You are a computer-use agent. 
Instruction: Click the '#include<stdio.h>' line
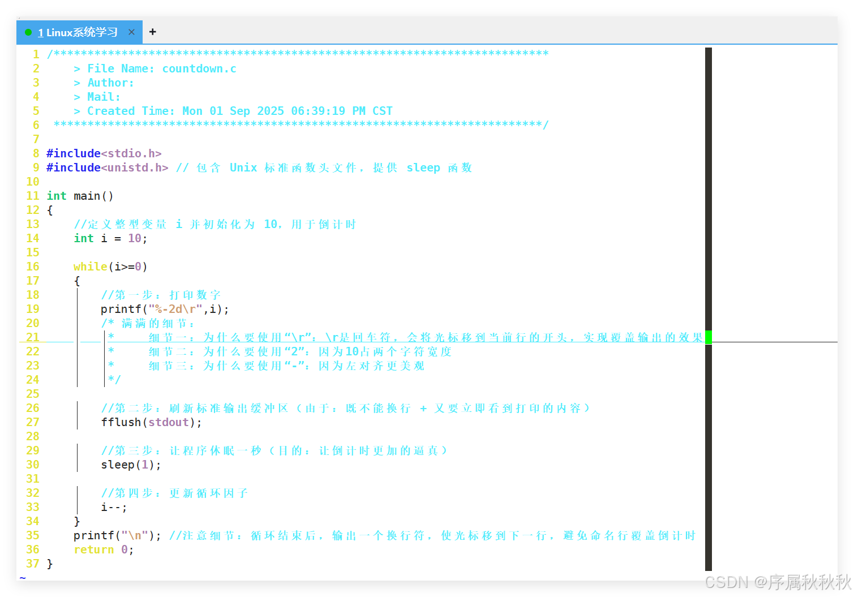click(x=104, y=153)
